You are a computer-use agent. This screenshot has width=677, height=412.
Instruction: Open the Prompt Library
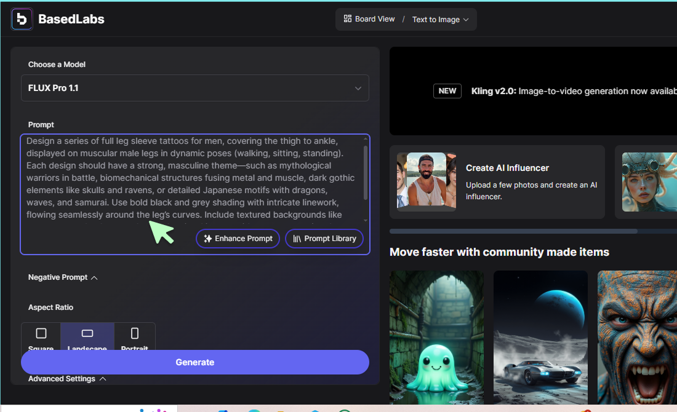click(324, 239)
